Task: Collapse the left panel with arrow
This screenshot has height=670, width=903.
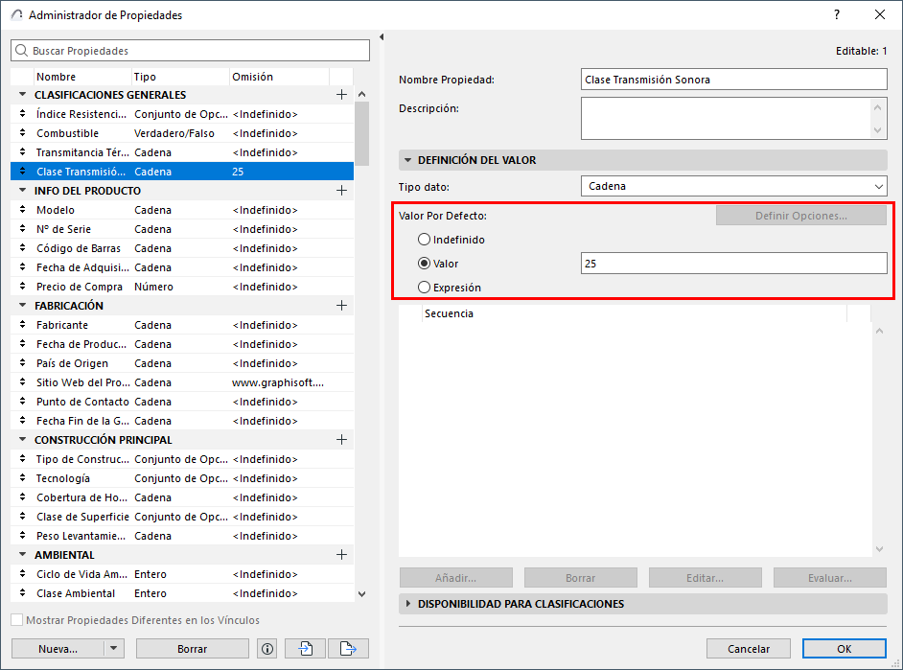Action: click(x=382, y=36)
